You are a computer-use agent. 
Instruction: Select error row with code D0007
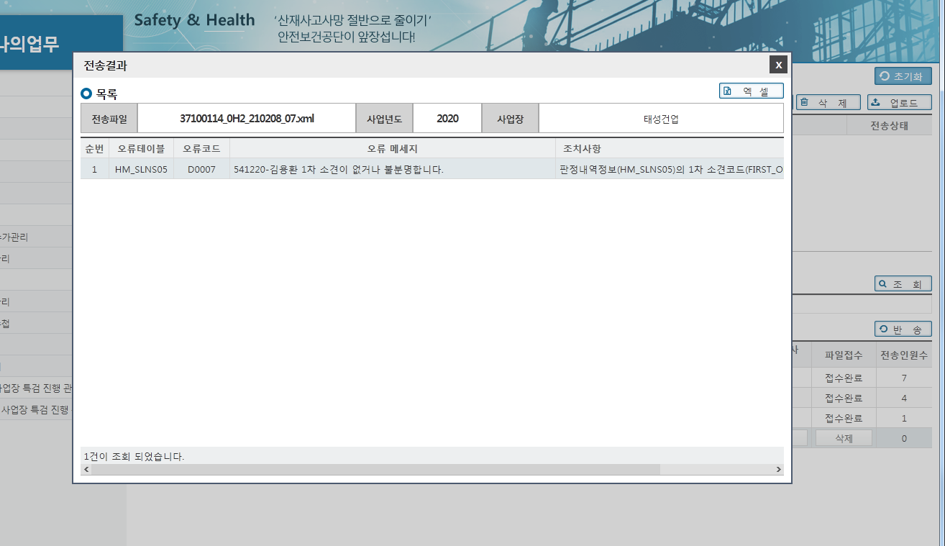(432, 170)
